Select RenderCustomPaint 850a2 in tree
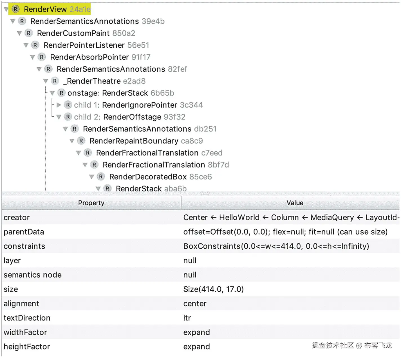 [86, 33]
